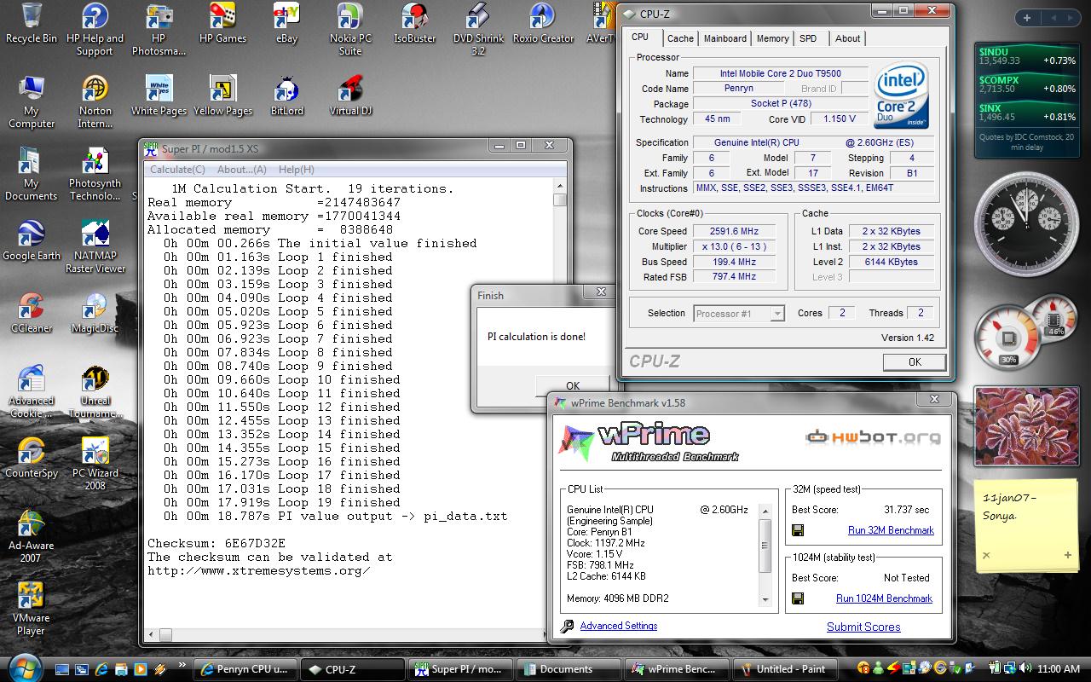Delete sticky note with X button
Viewport: 1091px width, 682px height.
[x=986, y=555]
